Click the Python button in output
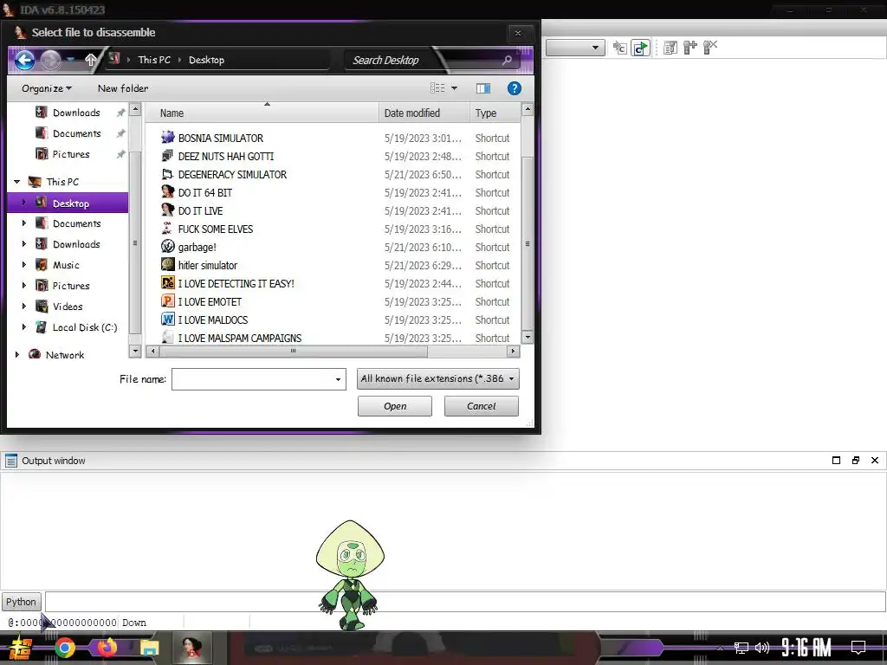This screenshot has width=887, height=665. (x=21, y=602)
